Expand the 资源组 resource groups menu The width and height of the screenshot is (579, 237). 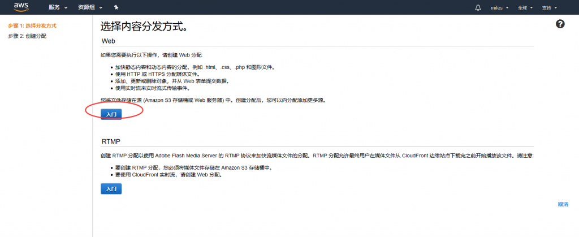90,7
